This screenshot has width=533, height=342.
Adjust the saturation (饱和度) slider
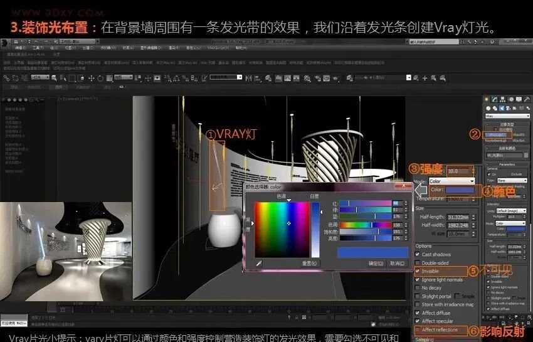pos(366,232)
